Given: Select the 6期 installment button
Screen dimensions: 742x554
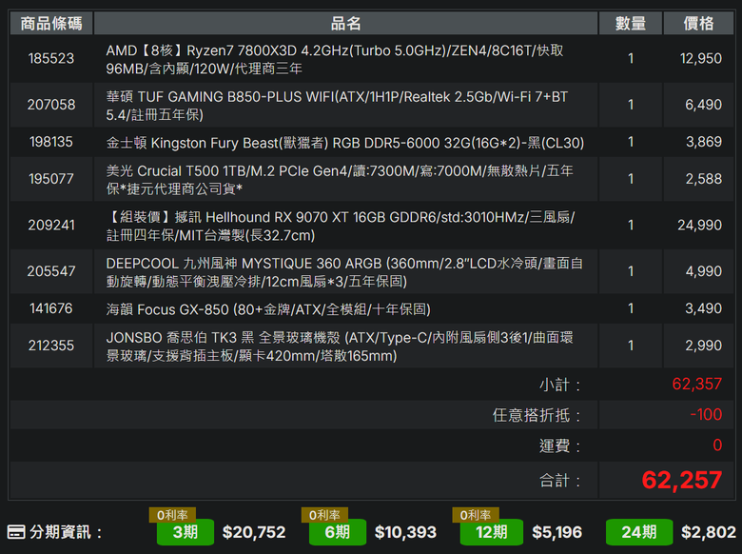Looking at the screenshot, I should [x=338, y=532].
